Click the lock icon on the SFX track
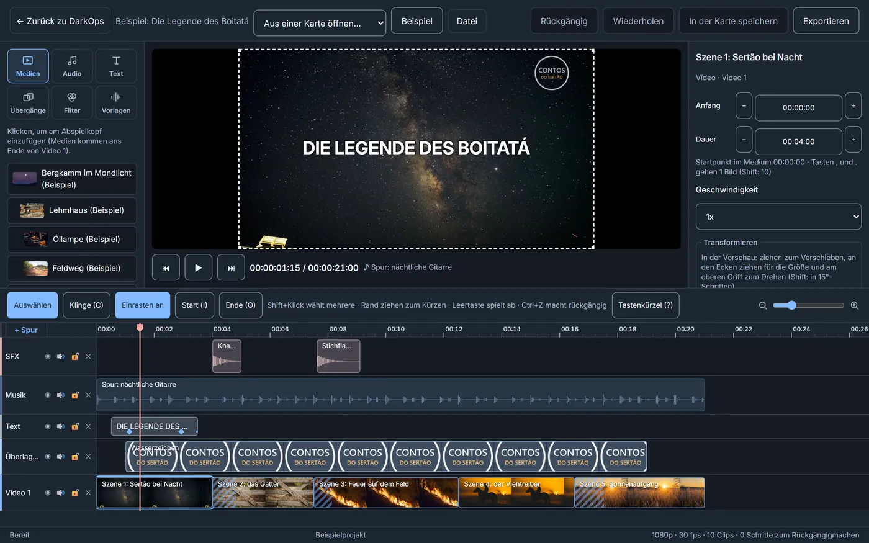Viewport: 869px width, 543px height. coord(75,357)
